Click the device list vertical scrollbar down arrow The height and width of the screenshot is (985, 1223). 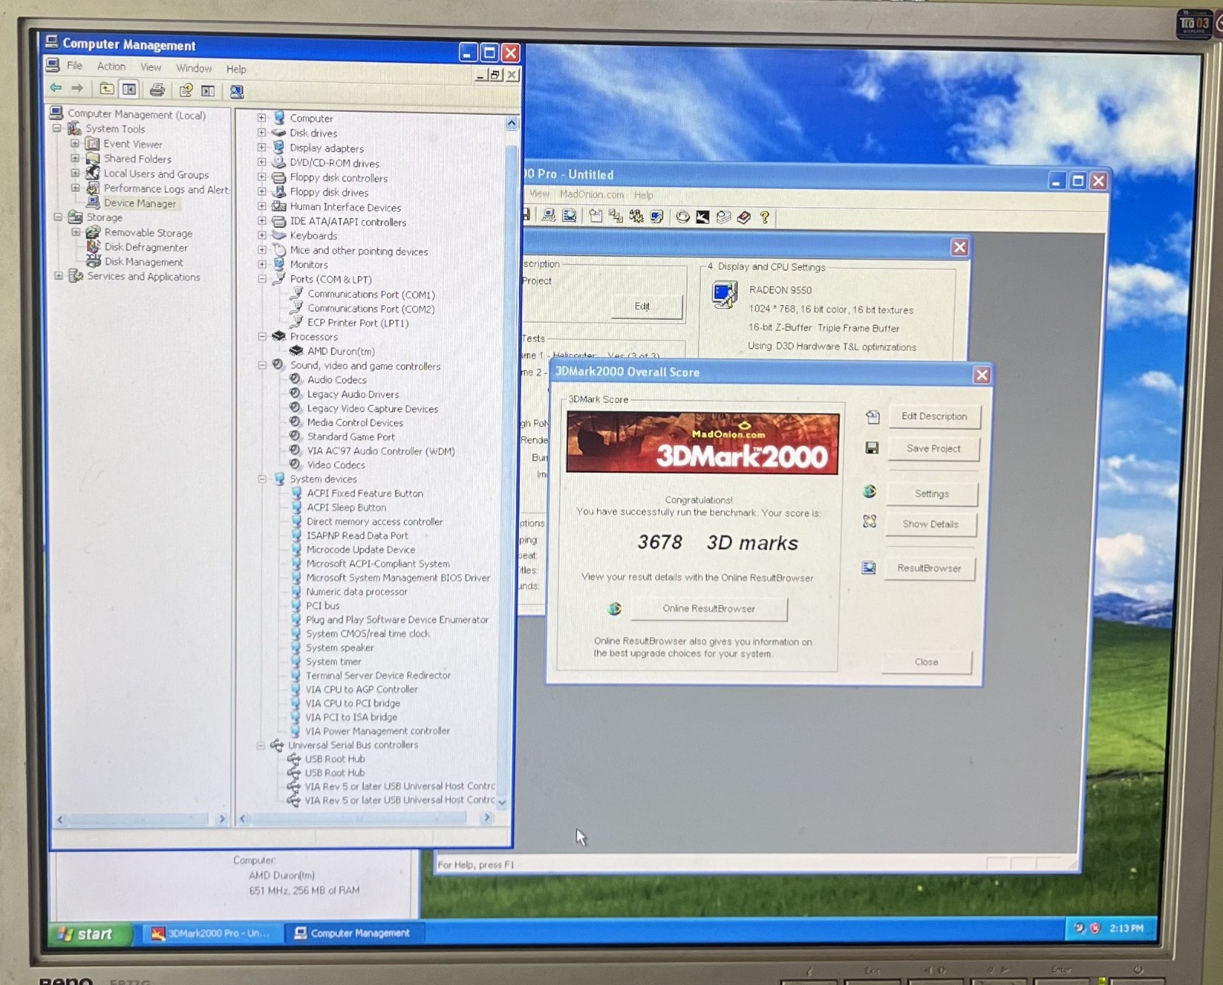click(x=502, y=802)
